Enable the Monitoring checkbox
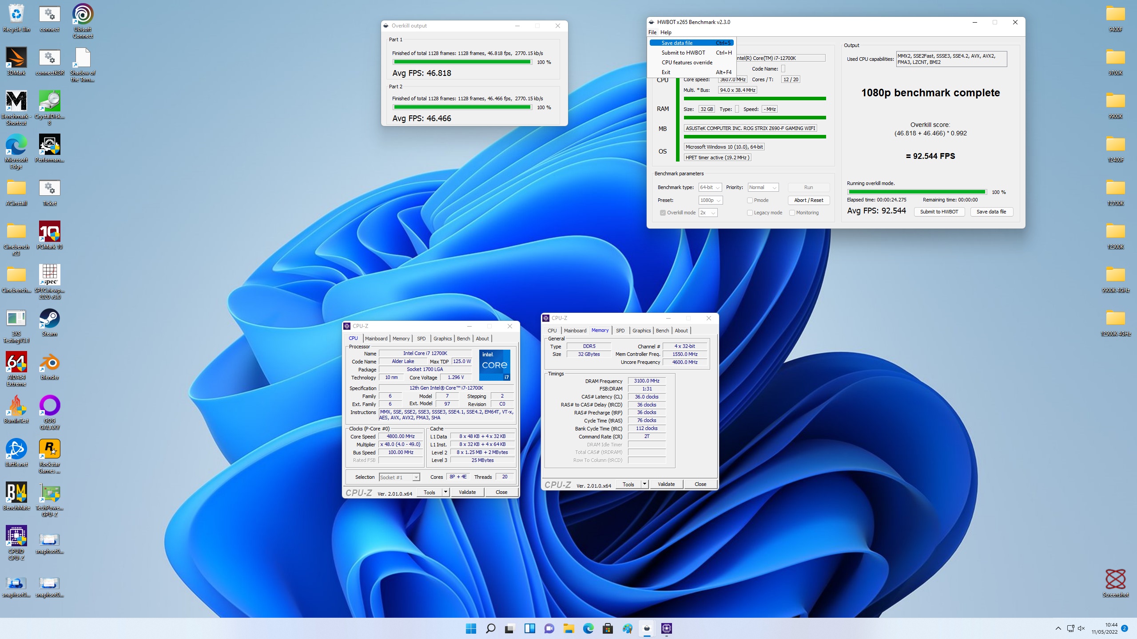The height and width of the screenshot is (639, 1137). pyautogui.click(x=792, y=213)
